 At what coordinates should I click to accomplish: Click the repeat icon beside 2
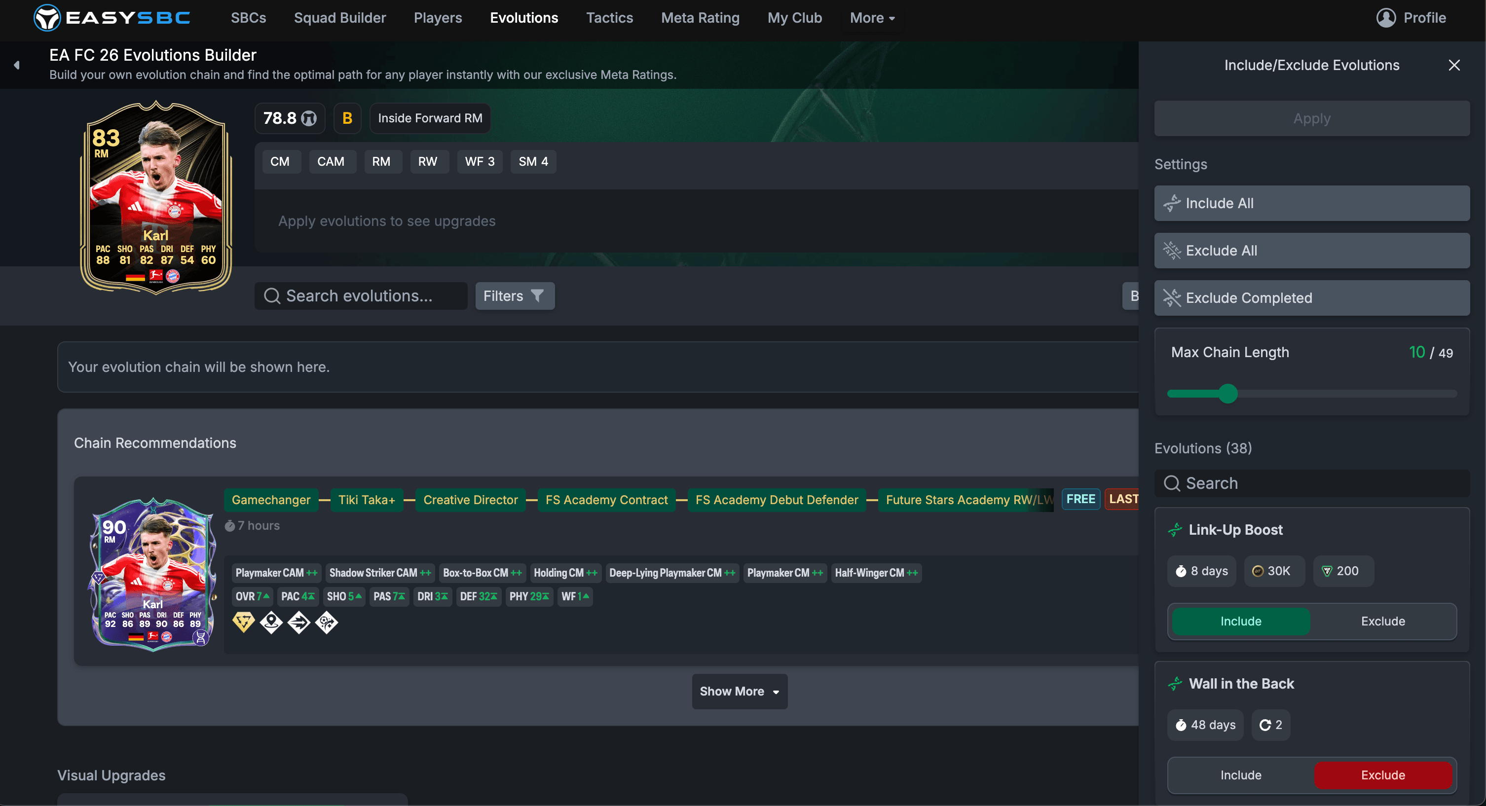click(1265, 725)
